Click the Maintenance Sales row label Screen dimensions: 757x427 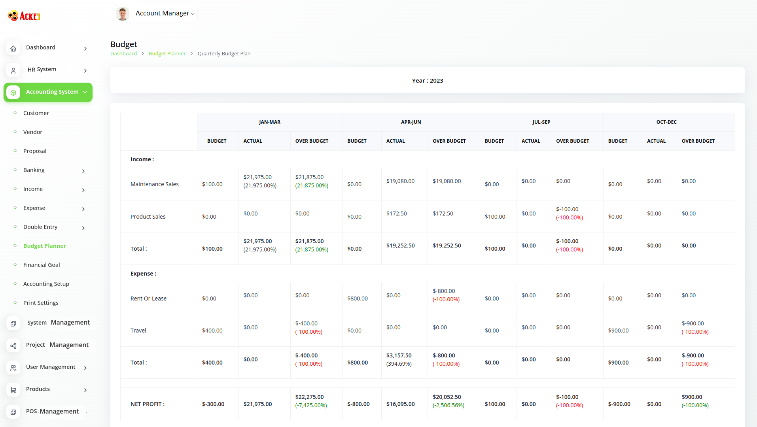click(x=155, y=184)
